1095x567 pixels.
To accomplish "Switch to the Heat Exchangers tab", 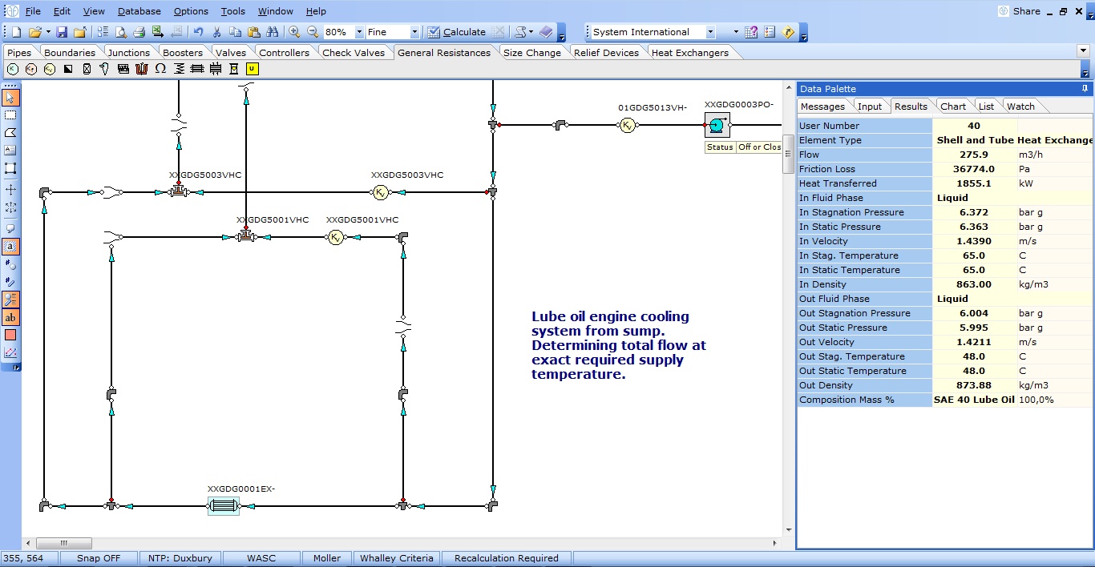I will pos(689,53).
